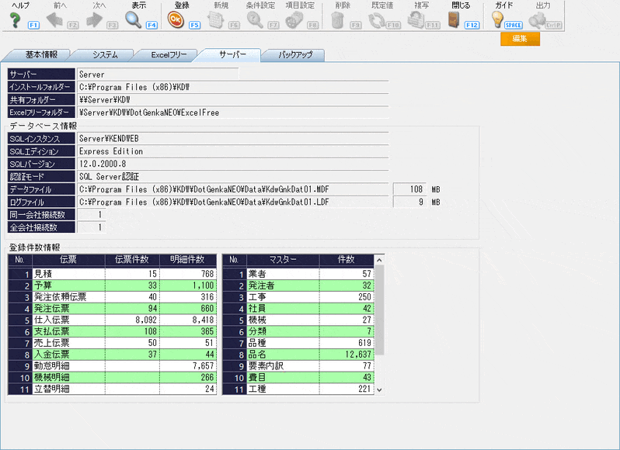Click the Excelフリーフォルダー path field

click(233, 112)
